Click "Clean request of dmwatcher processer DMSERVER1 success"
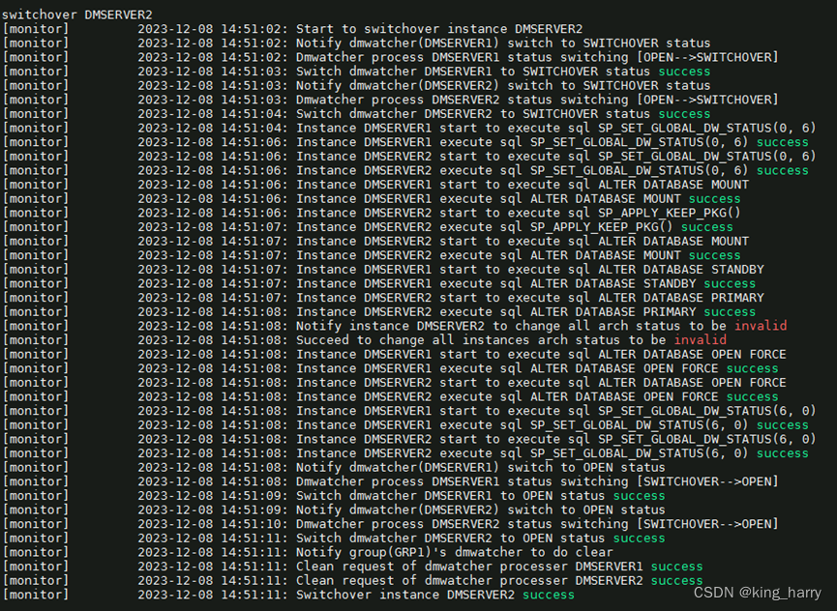 [499, 567]
